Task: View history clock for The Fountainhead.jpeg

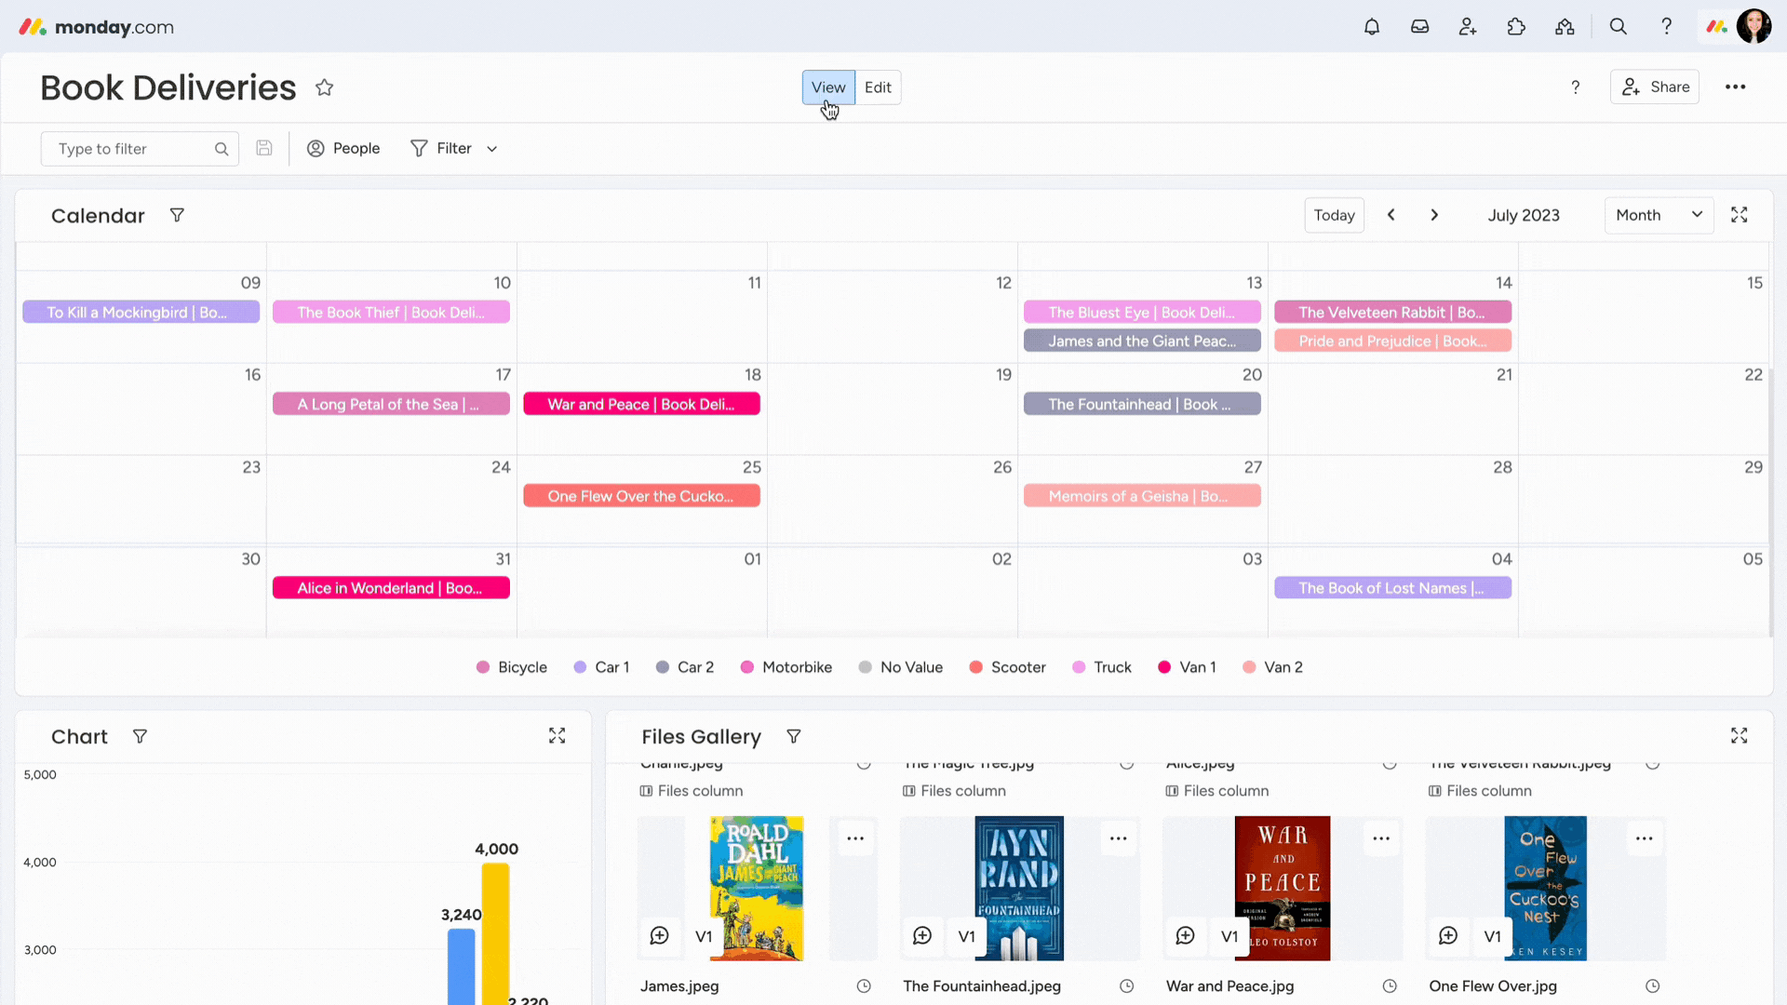Action: coord(1126,986)
